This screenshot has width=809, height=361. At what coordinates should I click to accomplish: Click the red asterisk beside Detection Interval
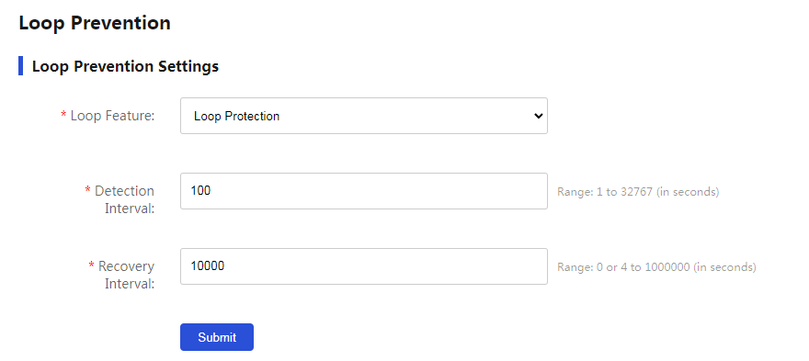click(x=87, y=191)
